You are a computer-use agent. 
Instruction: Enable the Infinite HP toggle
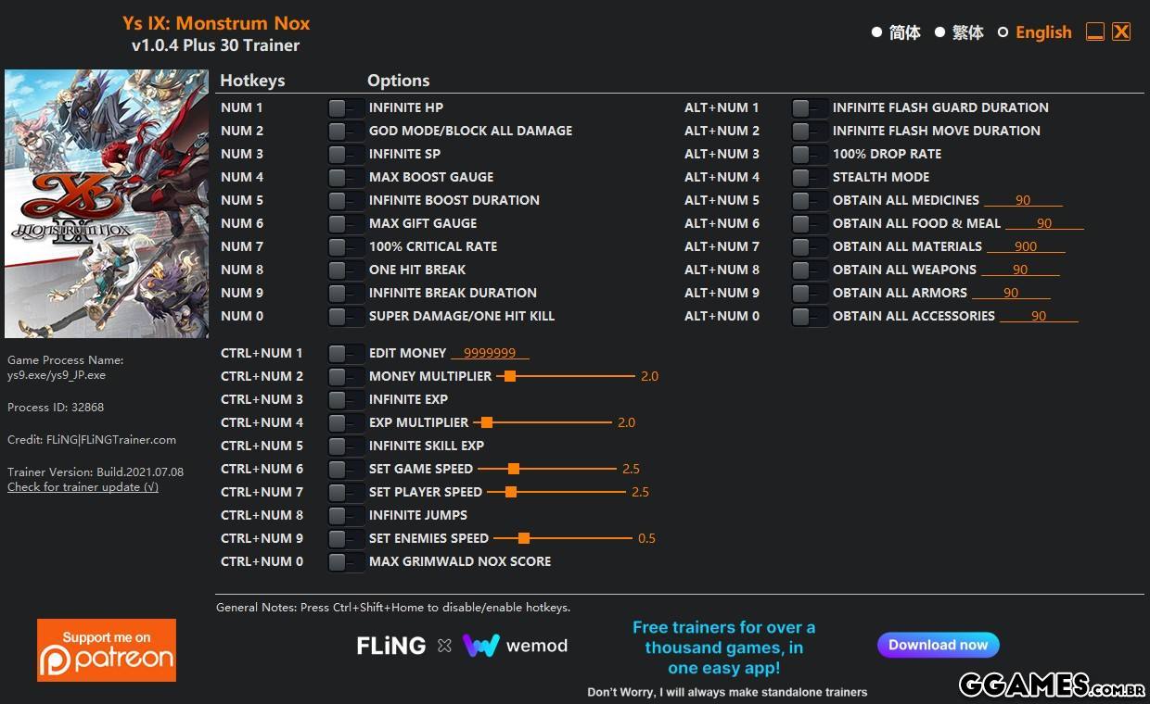click(345, 107)
